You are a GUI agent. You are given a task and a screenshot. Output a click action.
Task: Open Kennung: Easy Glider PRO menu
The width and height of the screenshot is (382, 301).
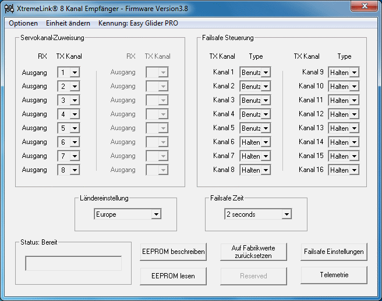(139, 23)
